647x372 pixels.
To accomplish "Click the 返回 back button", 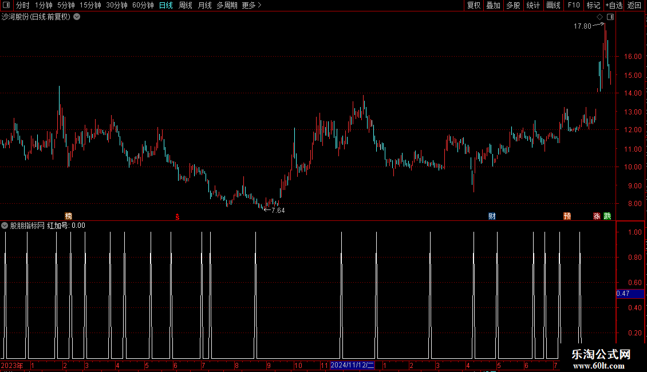I will tap(634, 5).
